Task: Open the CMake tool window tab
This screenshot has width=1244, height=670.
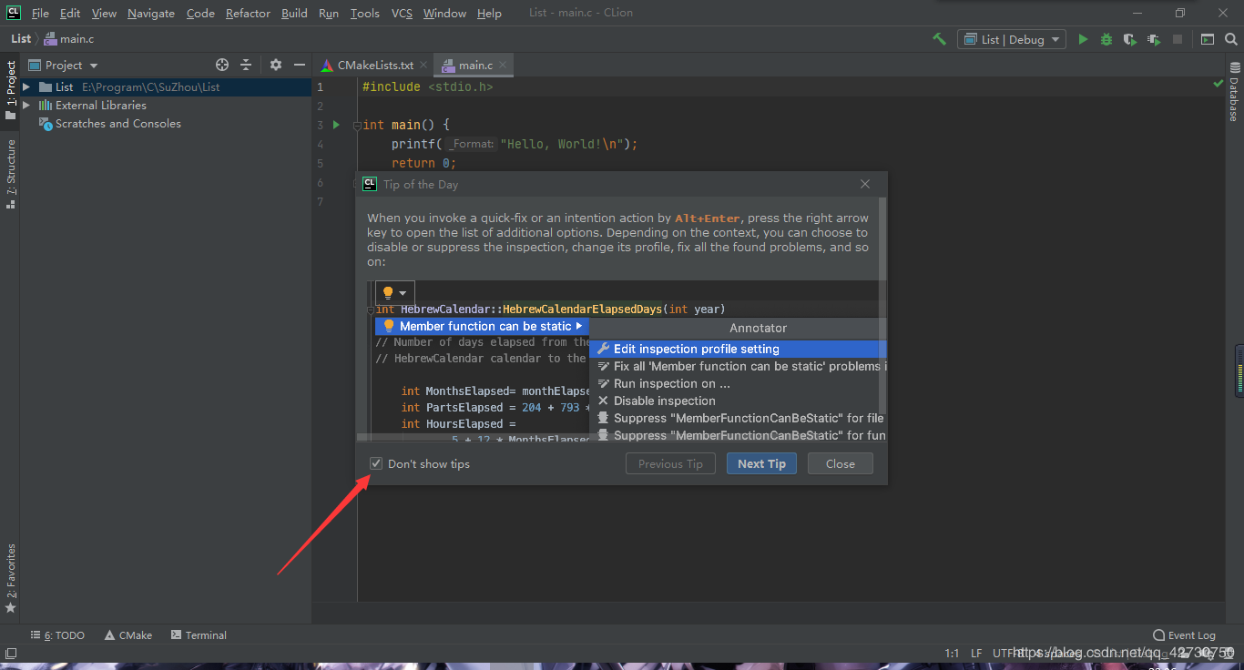Action: coord(128,635)
